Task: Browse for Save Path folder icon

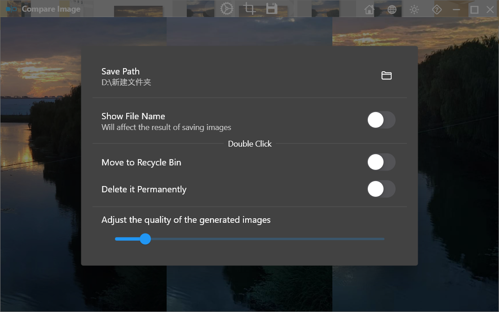Action: (386, 75)
